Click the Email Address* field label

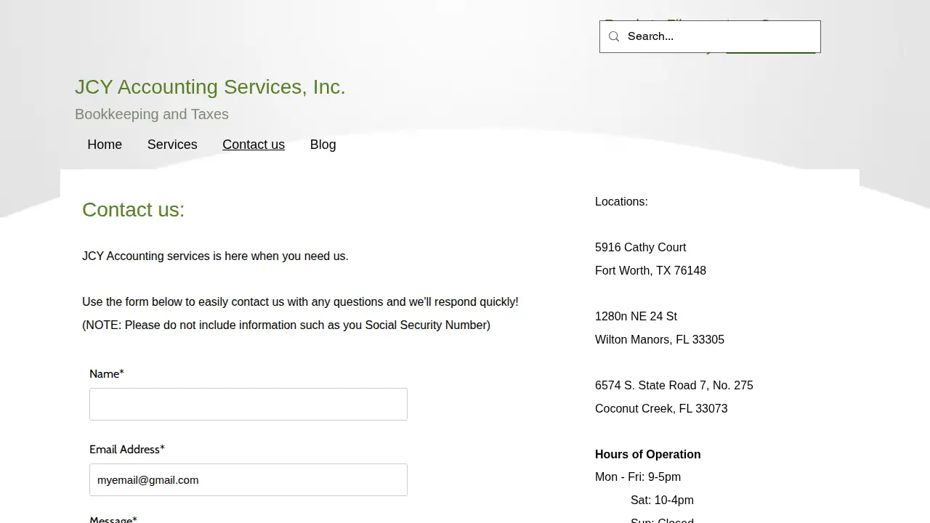127,450
